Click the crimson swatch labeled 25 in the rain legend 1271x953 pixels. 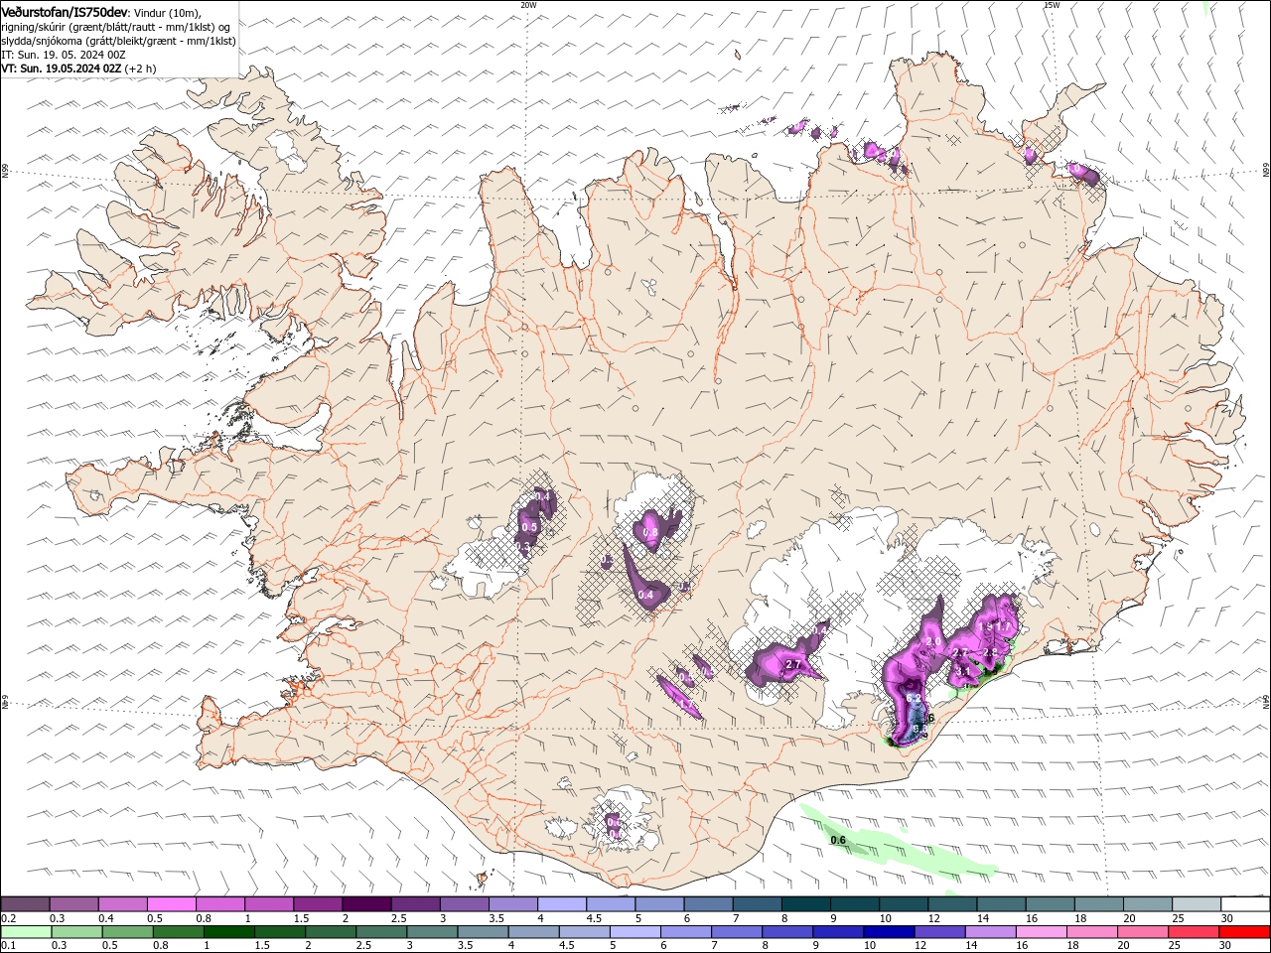click(x=1196, y=932)
